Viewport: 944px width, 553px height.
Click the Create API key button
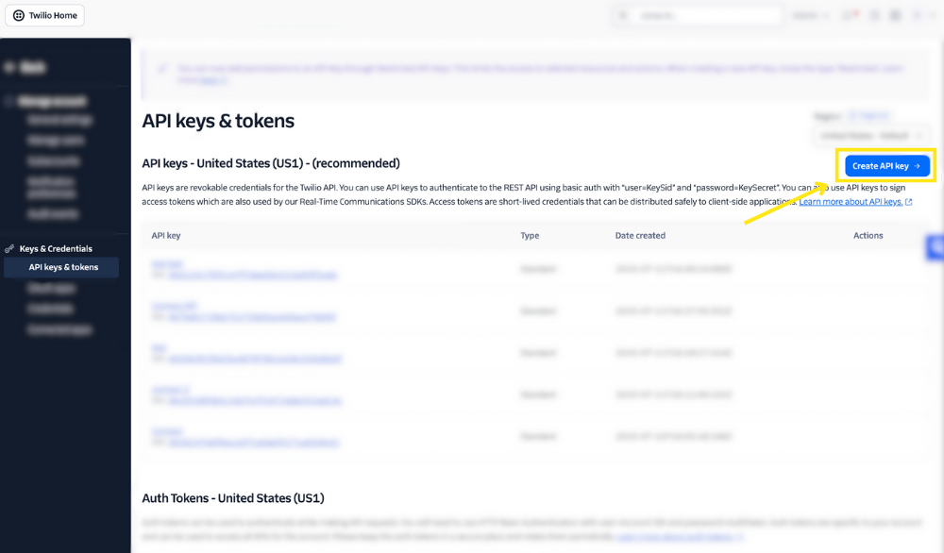(886, 166)
